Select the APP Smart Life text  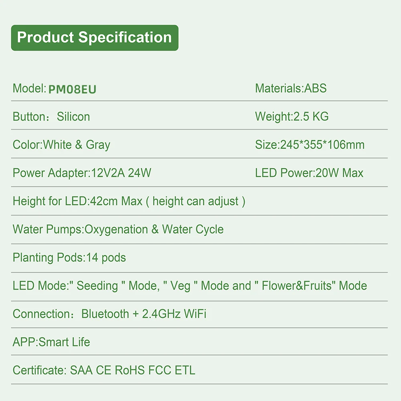(x=51, y=342)
